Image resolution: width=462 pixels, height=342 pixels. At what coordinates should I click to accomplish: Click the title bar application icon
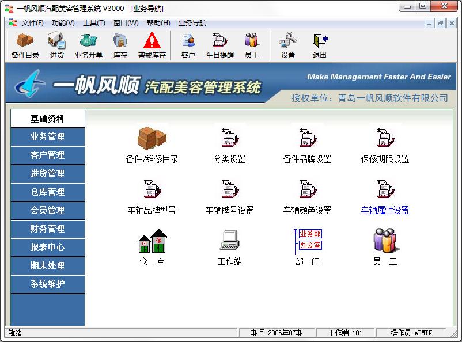9,8
